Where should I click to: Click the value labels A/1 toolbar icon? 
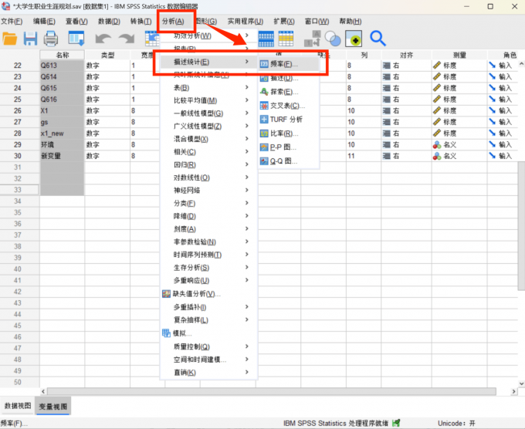click(x=313, y=39)
